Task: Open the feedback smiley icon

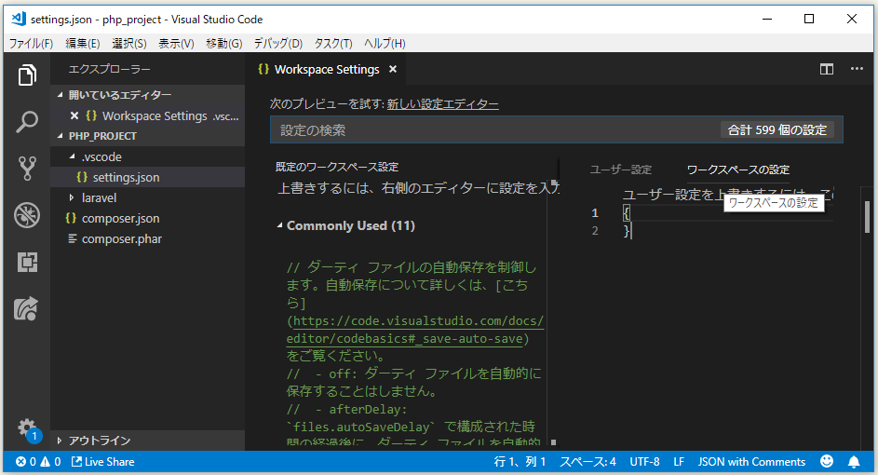Action: point(827,461)
